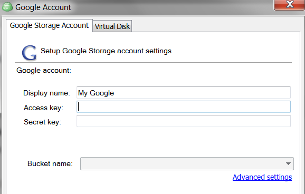
Task: Click the 'Google Account' window title
Action: [x=43, y=7]
